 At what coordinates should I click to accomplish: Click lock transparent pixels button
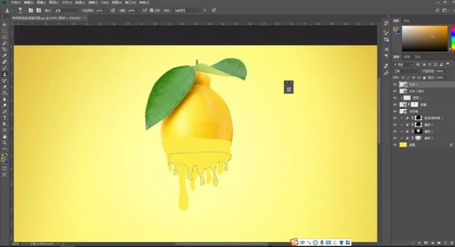(x=403, y=77)
